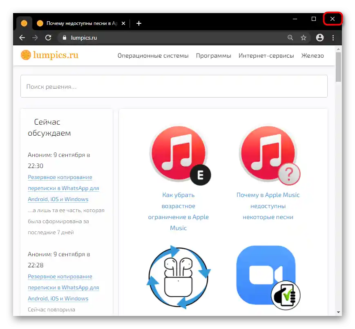Click the 'Сейчас повторила' comment text

tap(51, 309)
